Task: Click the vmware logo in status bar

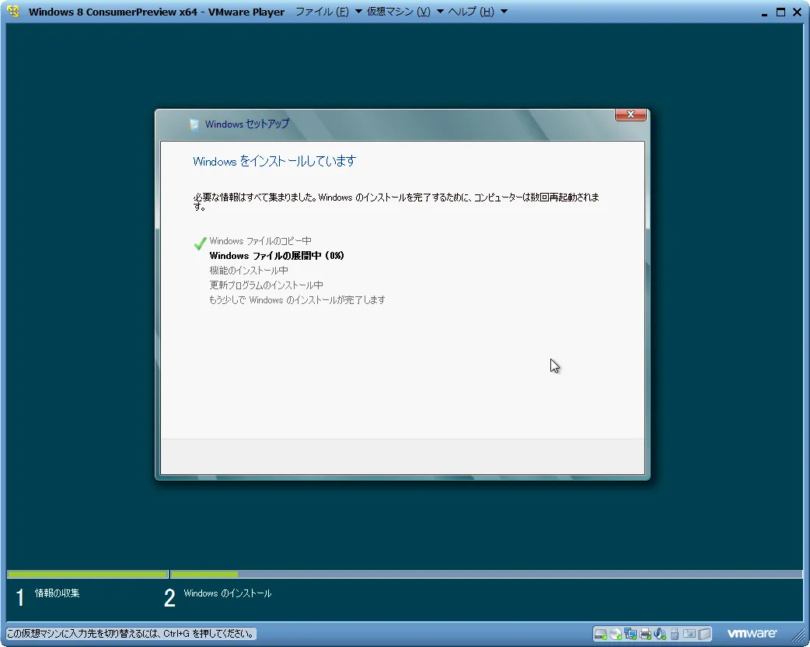Action: pyautogui.click(x=752, y=634)
